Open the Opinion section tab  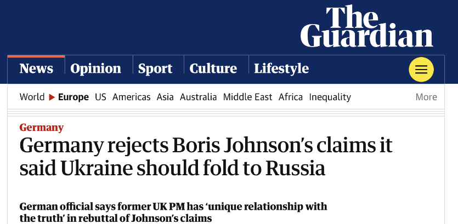pos(96,69)
